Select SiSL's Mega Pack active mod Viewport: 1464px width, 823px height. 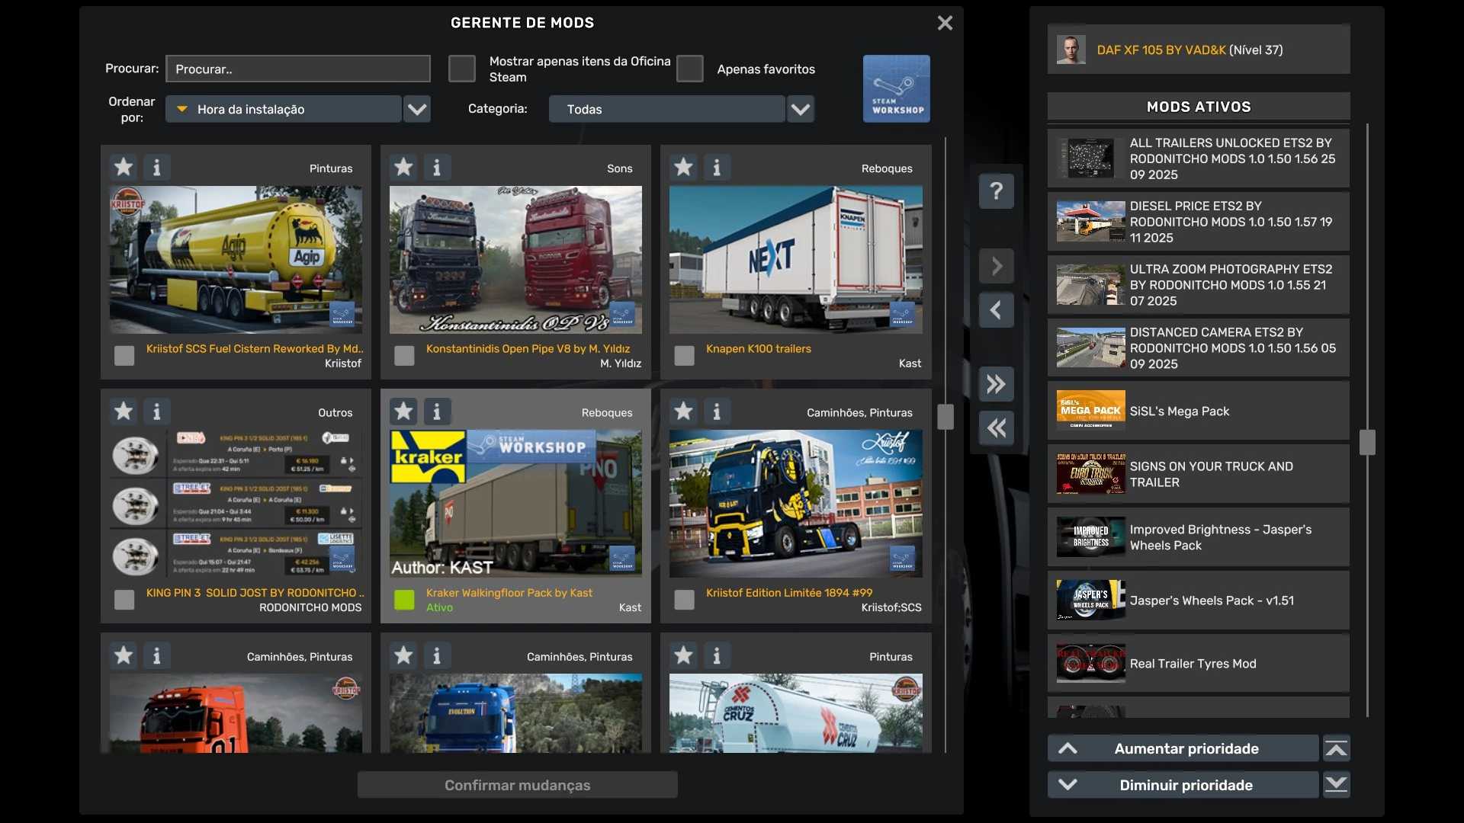click(1198, 411)
